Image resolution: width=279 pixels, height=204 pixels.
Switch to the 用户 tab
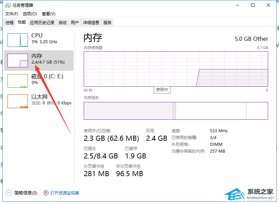click(x=75, y=23)
